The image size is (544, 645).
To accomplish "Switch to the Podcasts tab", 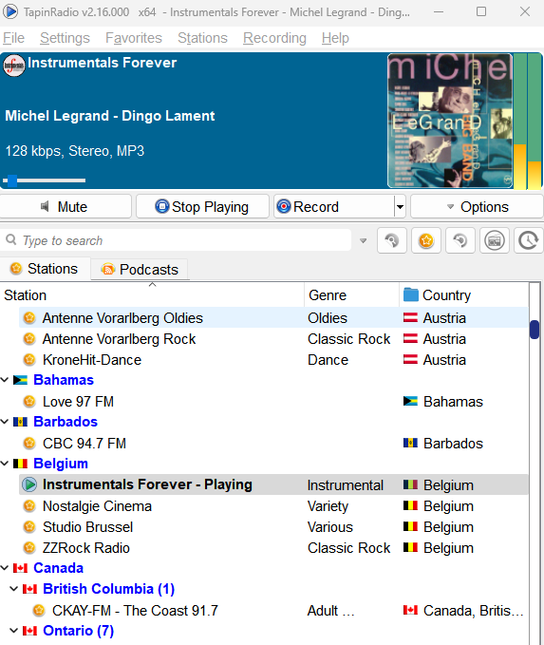I will [140, 270].
